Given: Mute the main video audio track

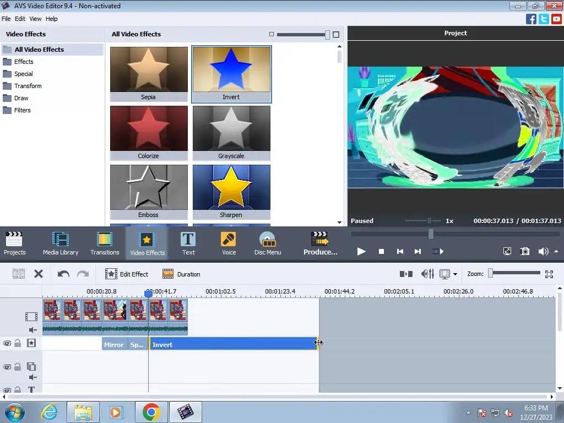Looking at the screenshot, I should tap(32, 330).
